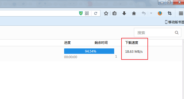The height and width of the screenshot is (99, 184).
Task: Show bookmarks list icon
Action: coord(114,13)
